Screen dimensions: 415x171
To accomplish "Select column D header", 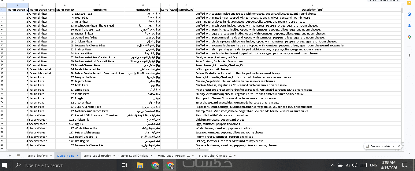I will 100,5.
